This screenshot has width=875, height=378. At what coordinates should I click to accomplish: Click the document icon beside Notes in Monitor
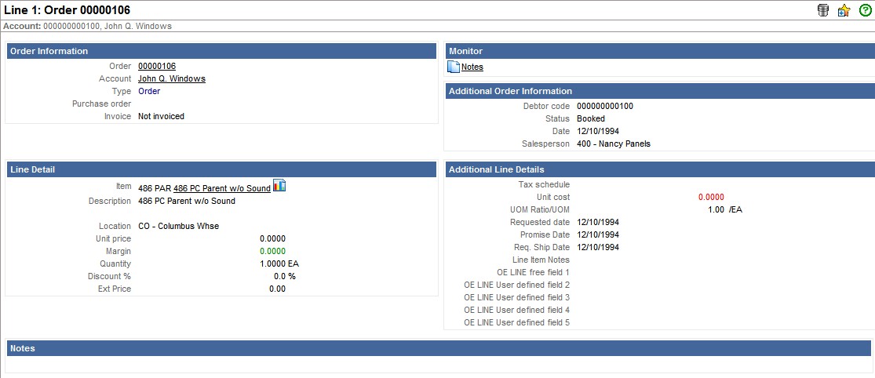pos(454,67)
